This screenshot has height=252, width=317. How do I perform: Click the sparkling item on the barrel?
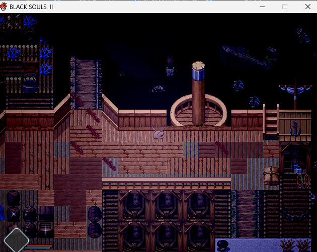click(x=14, y=214)
